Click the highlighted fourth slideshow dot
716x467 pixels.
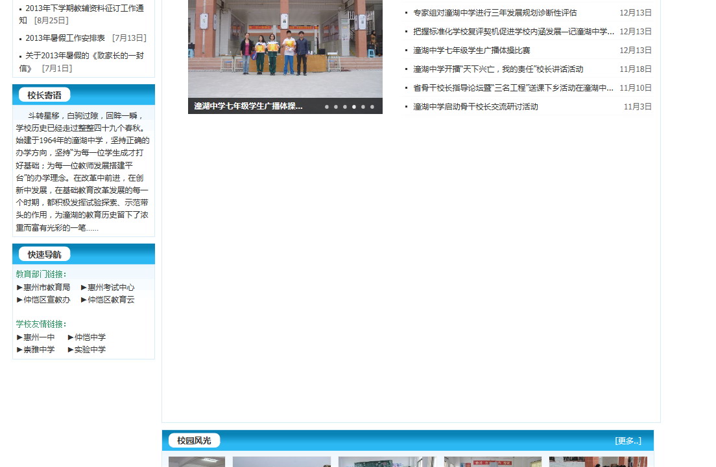tap(354, 107)
